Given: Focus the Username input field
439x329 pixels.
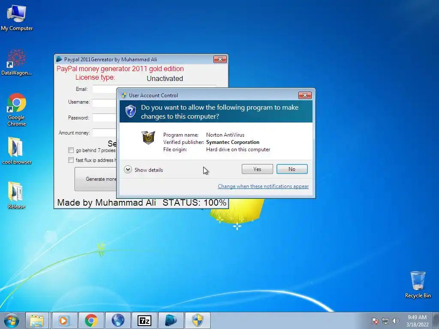Looking at the screenshot, I should [x=105, y=103].
